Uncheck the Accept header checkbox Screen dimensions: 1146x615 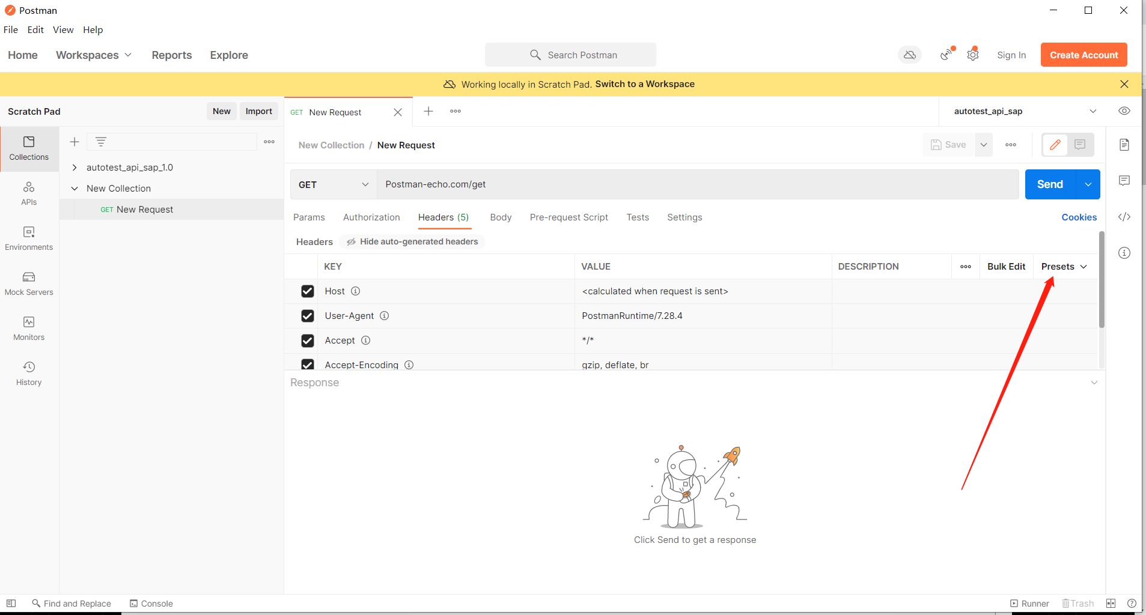308,341
